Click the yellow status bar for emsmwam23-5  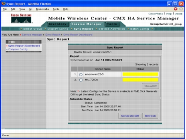tap(140, 74)
